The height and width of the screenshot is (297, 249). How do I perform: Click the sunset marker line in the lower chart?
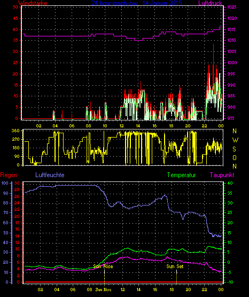point(176,277)
